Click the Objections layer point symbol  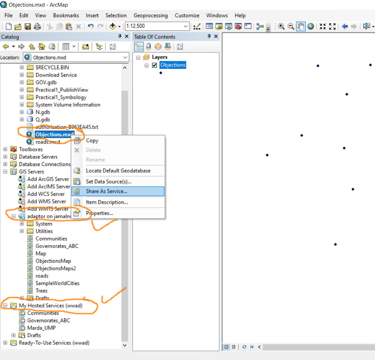161,73
